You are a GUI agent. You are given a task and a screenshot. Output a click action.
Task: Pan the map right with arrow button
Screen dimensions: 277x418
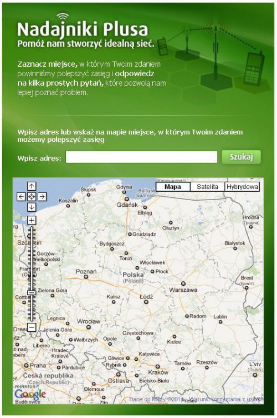(x=42, y=197)
